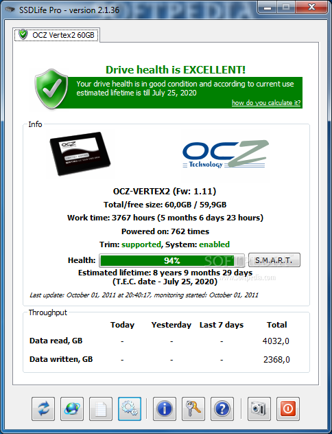Close the SSDLife Pro window
Viewport: 332px width, 434px height.
(311, 7)
